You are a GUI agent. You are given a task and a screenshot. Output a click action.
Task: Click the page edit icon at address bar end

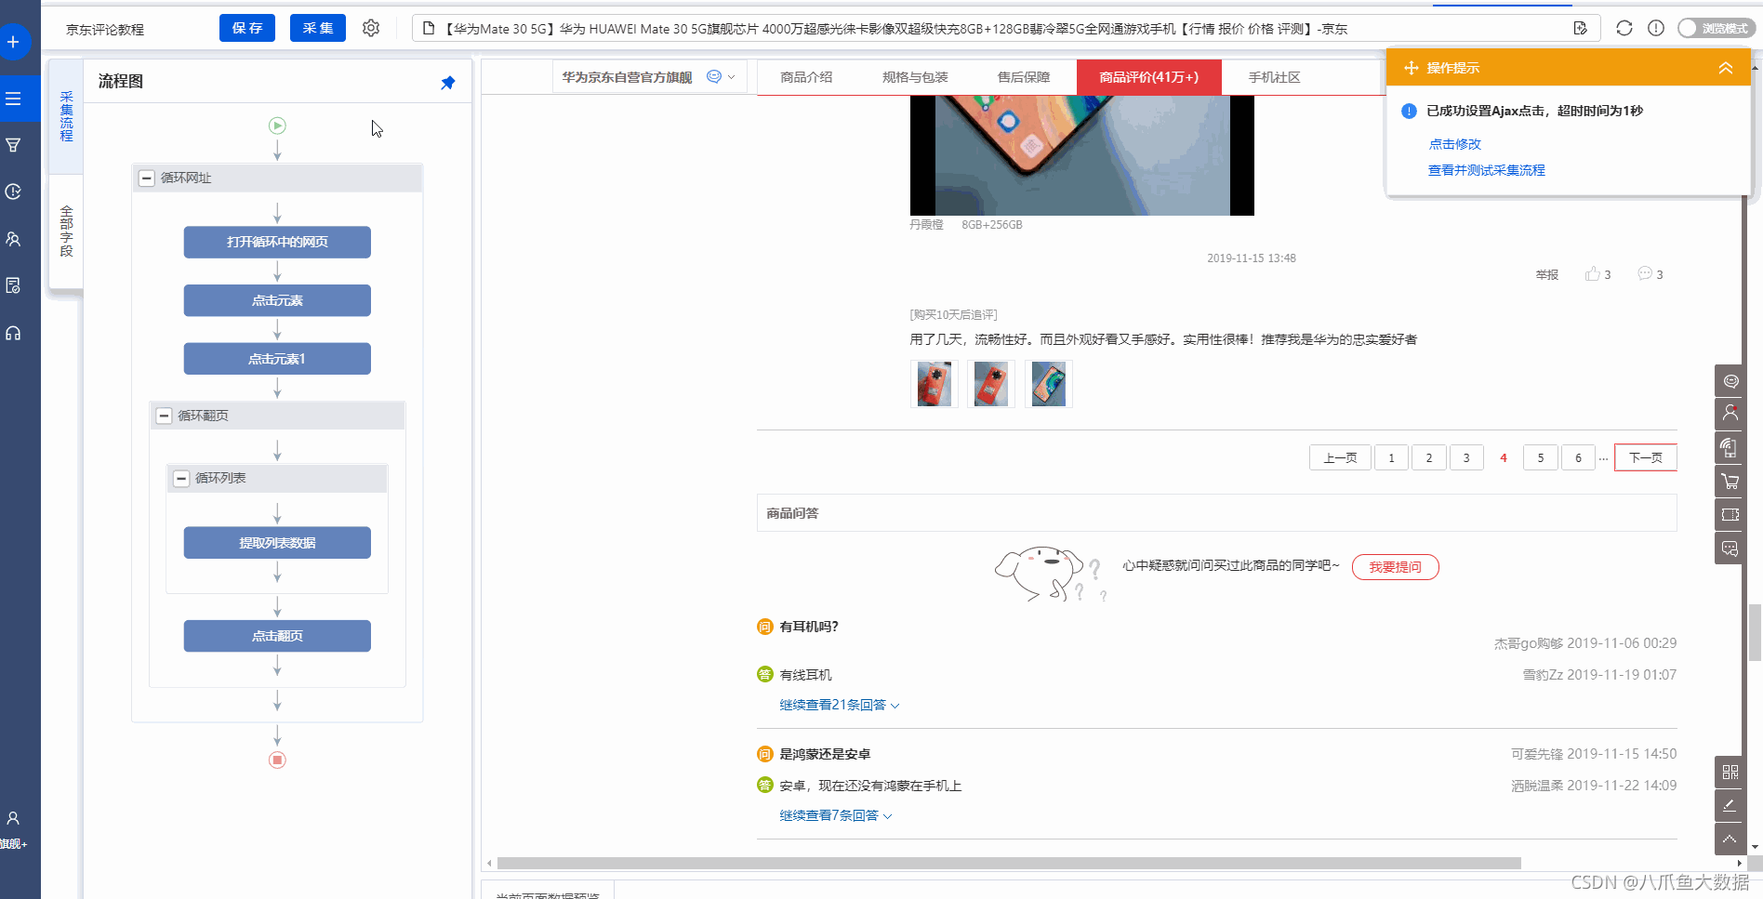(1580, 28)
